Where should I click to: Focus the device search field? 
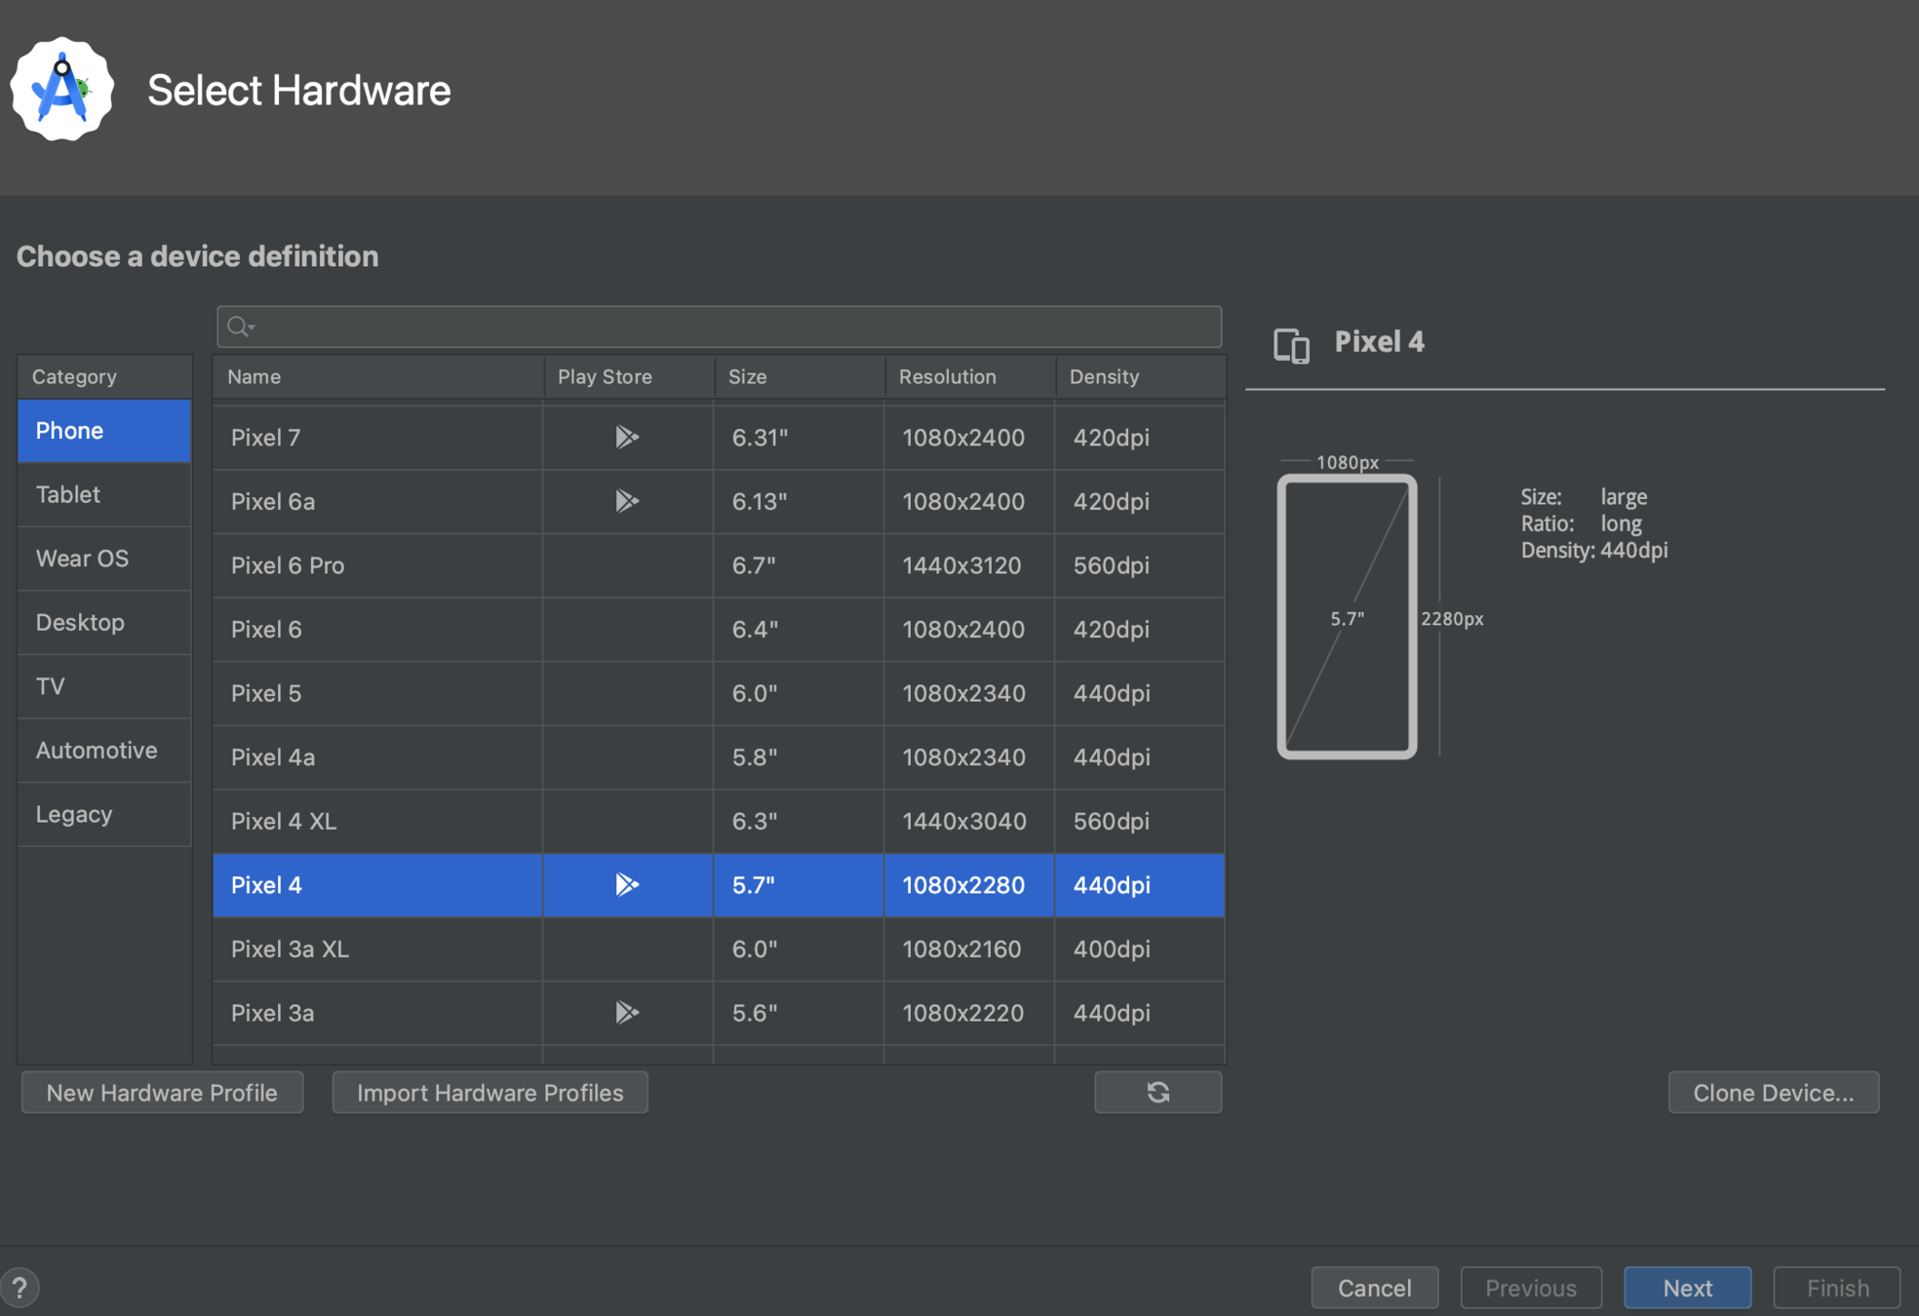(731, 327)
